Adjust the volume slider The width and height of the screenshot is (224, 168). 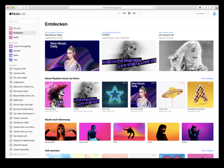click(x=201, y=14)
